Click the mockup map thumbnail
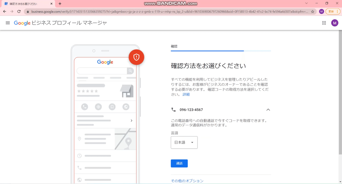The width and height of the screenshot is (342, 184). (x=125, y=139)
